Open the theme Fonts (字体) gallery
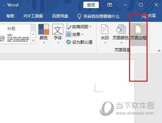The width and height of the screenshot is (162, 123). (x=58, y=34)
